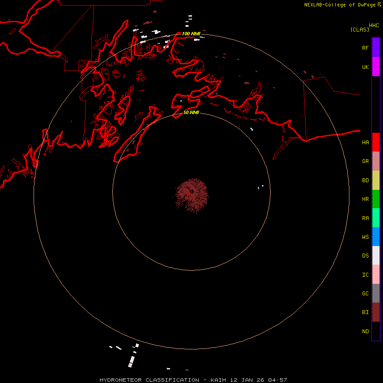
Task: Click the RA legend label
Action: tap(365, 218)
